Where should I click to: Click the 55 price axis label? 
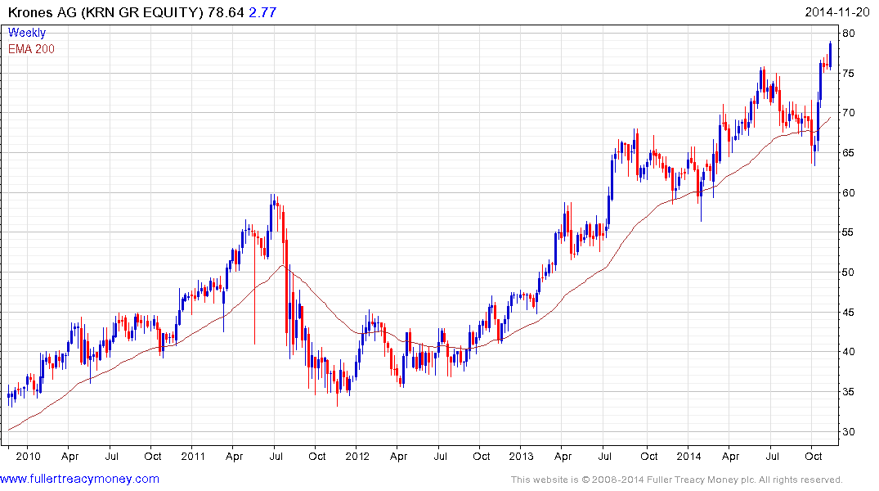[849, 232]
